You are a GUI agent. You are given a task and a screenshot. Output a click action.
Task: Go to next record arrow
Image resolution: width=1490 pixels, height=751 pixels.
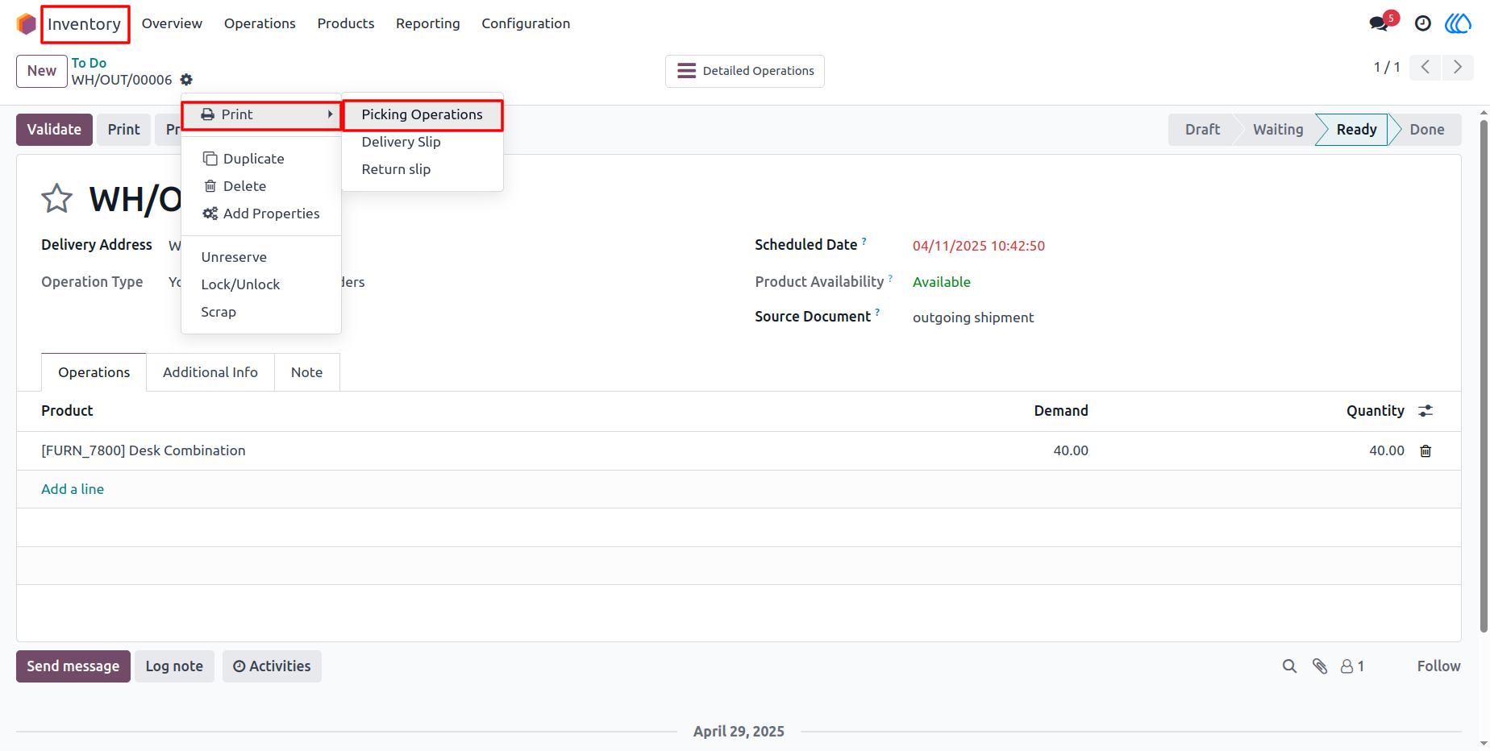1458,67
